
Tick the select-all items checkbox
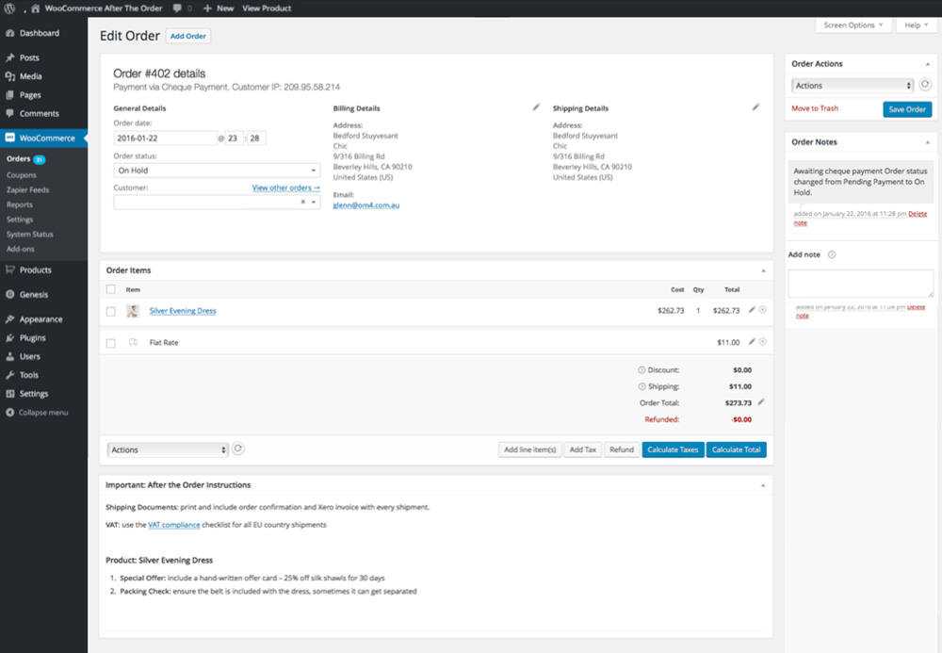[x=110, y=289]
